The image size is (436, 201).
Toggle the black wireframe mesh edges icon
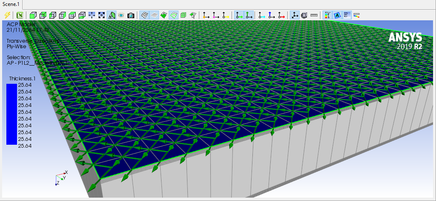144,15
